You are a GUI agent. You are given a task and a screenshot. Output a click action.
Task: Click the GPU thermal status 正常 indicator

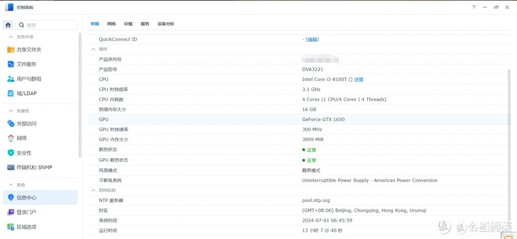tap(309, 160)
